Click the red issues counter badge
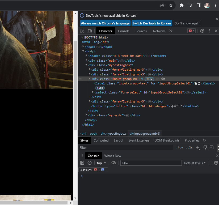Image resolution: width=219 pixels, height=205 pixels. click(191, 31)
